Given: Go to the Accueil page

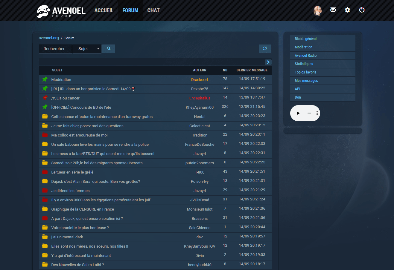Looking at the screenshot, I should click(104, 10).
